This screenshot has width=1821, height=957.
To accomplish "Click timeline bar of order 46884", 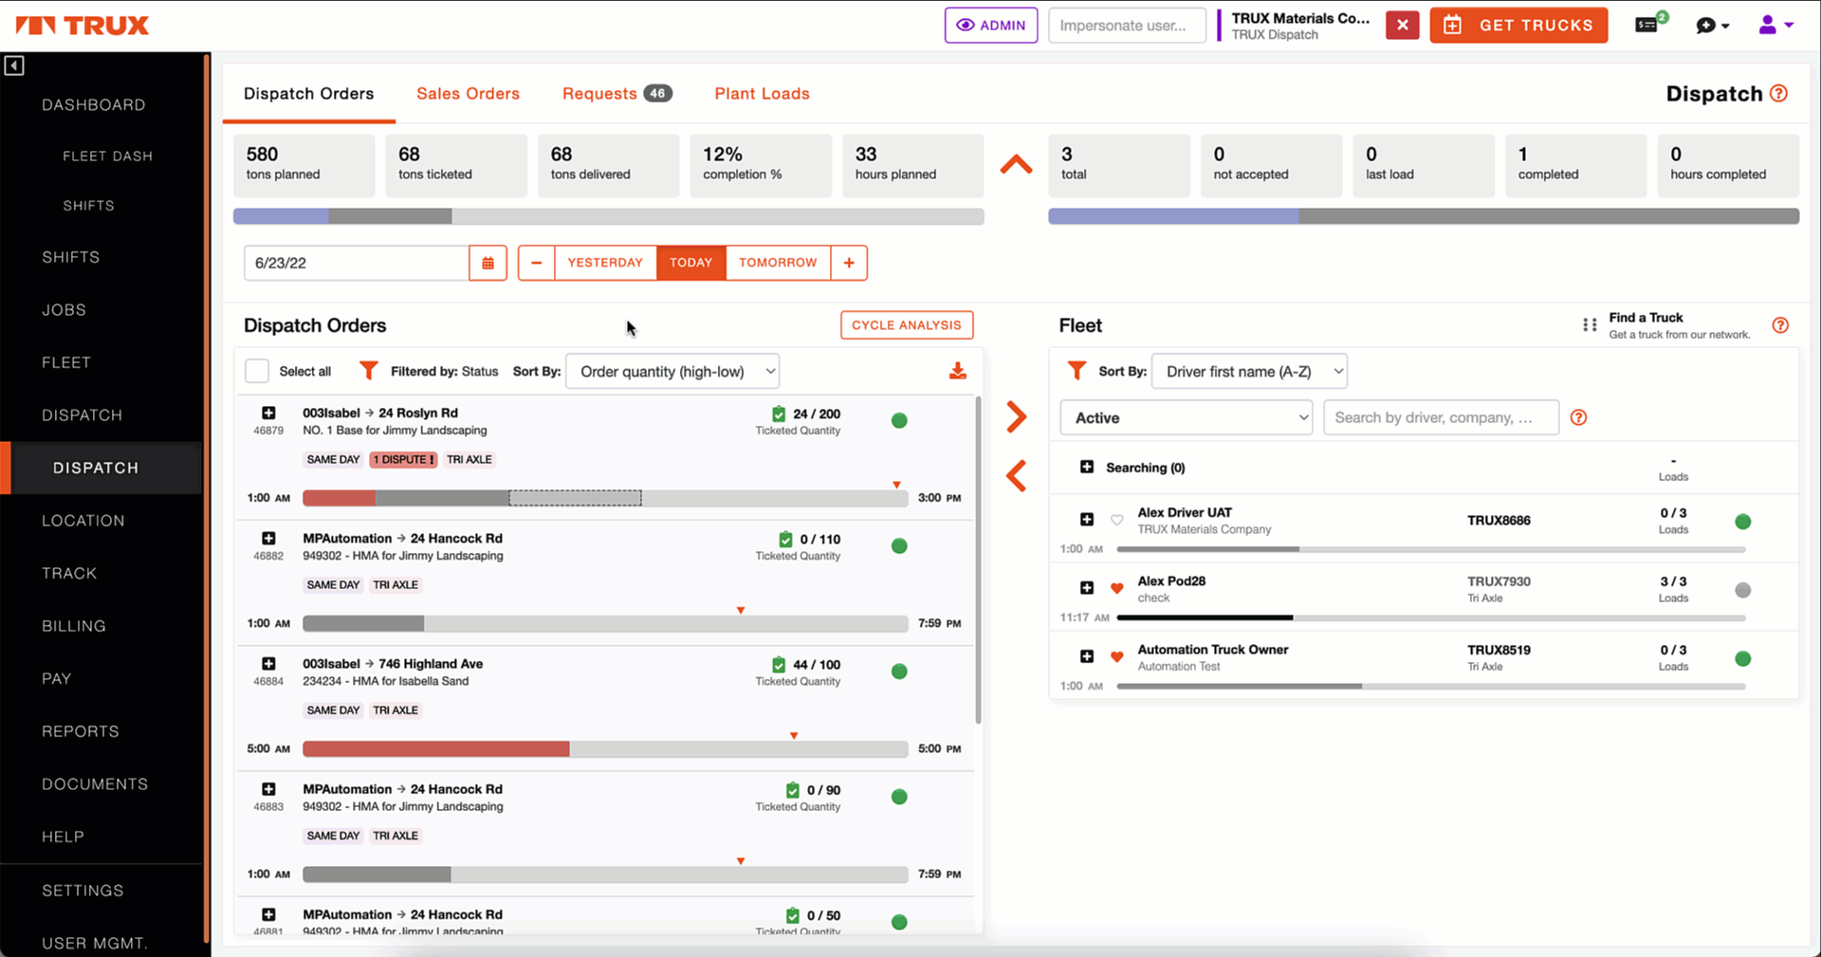I will (x=605, y=749).
